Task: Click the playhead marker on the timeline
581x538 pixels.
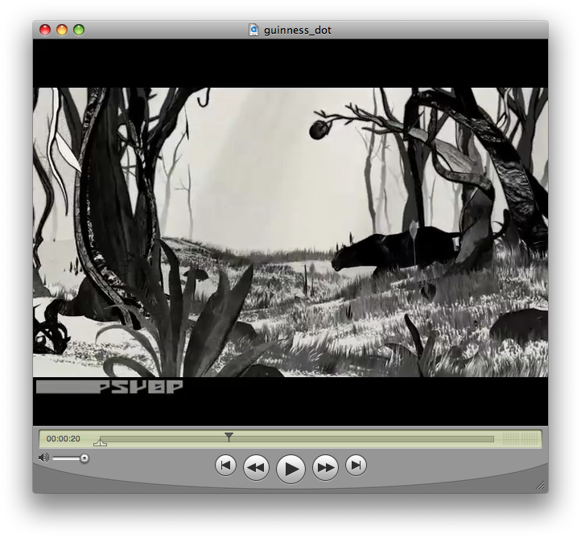Action: point(229,437)
